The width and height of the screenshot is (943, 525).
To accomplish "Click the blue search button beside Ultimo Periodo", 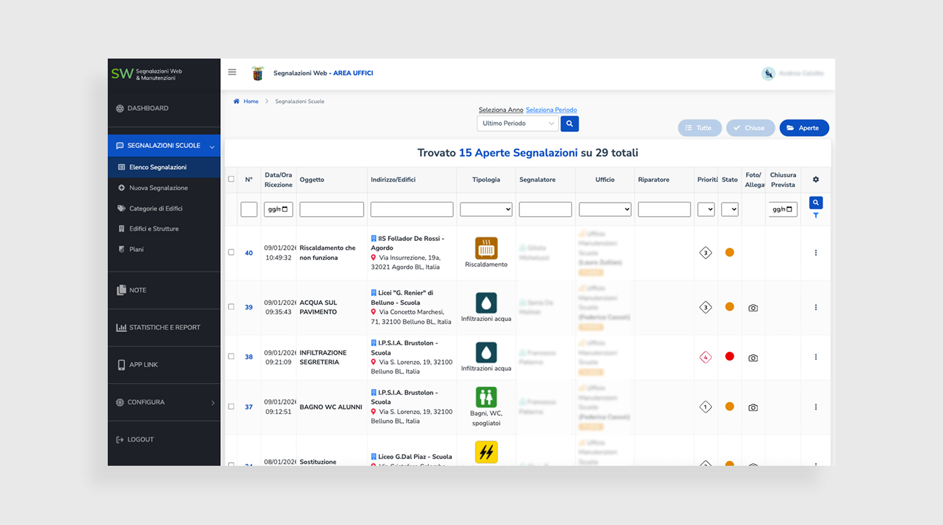I will point(569,124).
